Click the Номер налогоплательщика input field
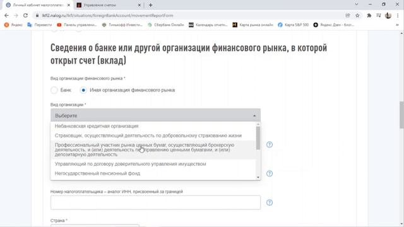Image resolution: width=404 pixels, height=227 pixels. point(155,202)
